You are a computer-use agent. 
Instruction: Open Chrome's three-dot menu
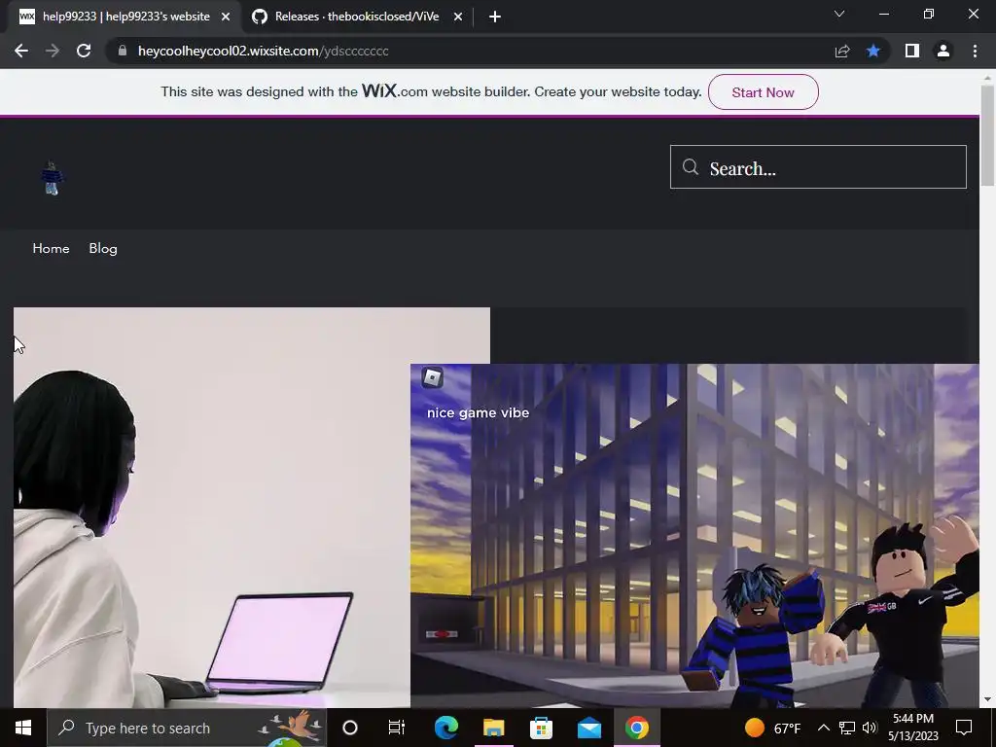[975, 51]
